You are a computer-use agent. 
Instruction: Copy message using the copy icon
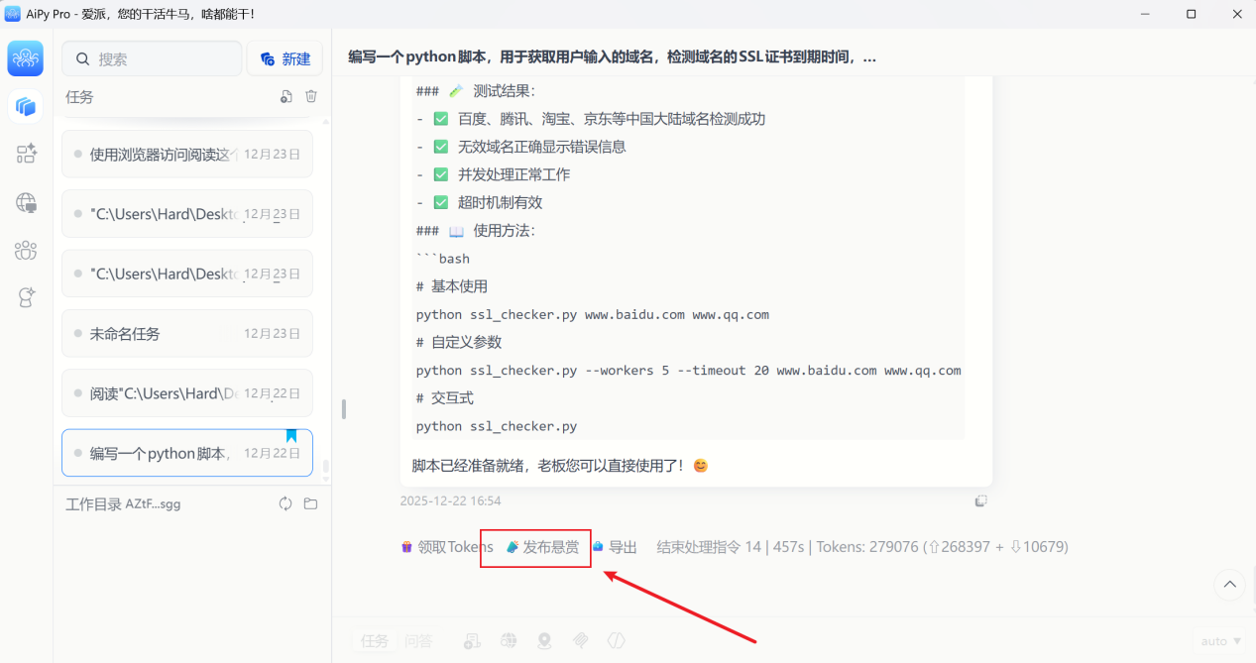point(980,501)
